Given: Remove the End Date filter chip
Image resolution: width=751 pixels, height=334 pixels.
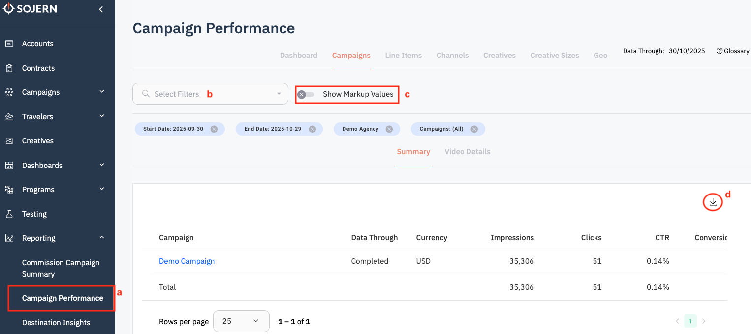Looking at the screenshot, I should pyautogui.click(x=312, y=129).
